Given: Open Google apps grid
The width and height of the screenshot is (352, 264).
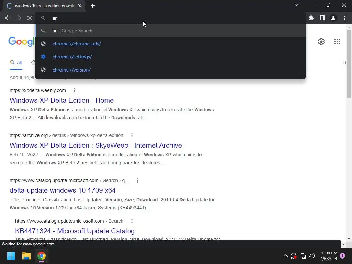Looking at the screenshot, I should point(337,42).
